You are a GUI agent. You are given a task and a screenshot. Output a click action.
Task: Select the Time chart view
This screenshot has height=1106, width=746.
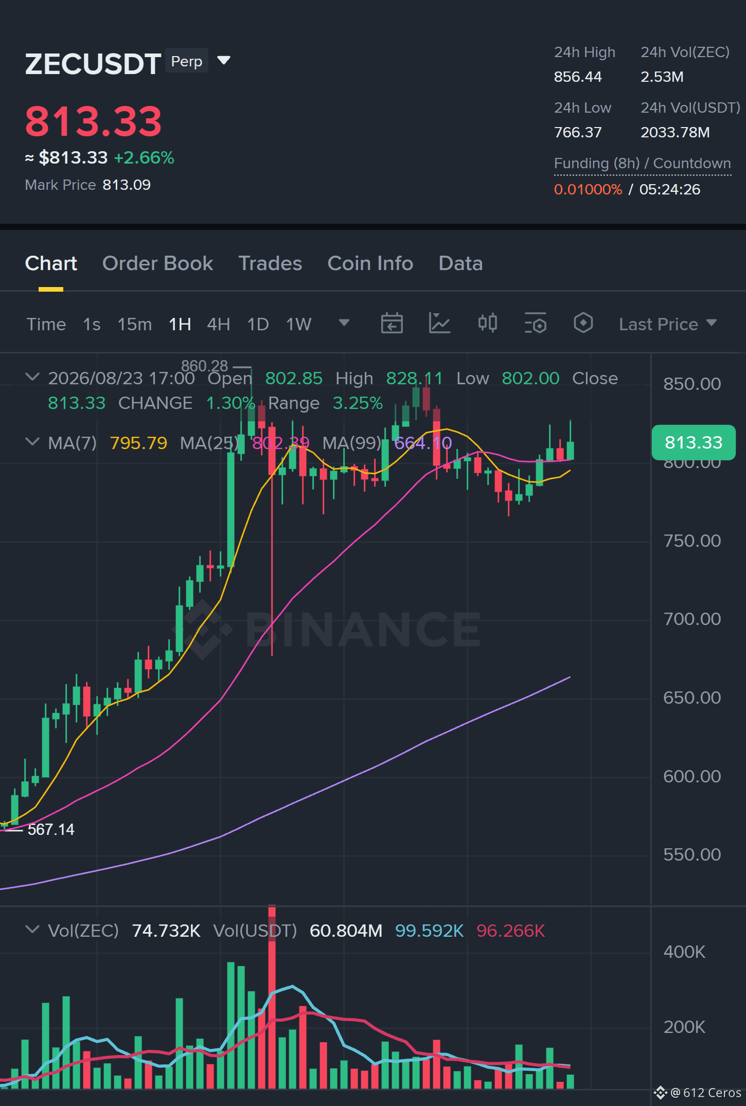[46, 324]
